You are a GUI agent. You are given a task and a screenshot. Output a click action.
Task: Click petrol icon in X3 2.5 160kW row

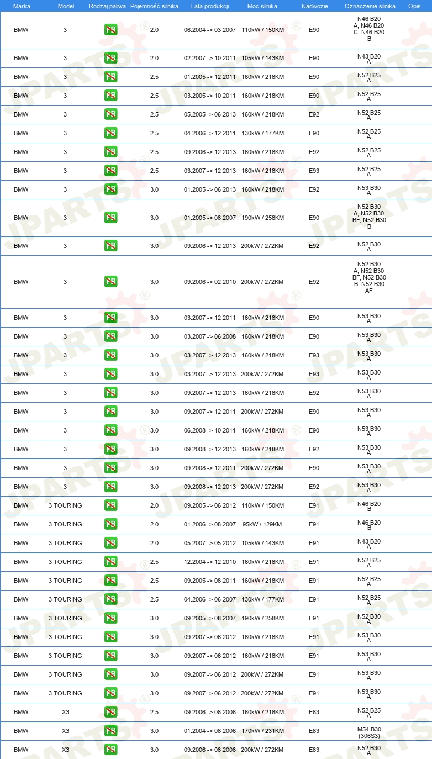pyautogui.click(x=110, y=712)
